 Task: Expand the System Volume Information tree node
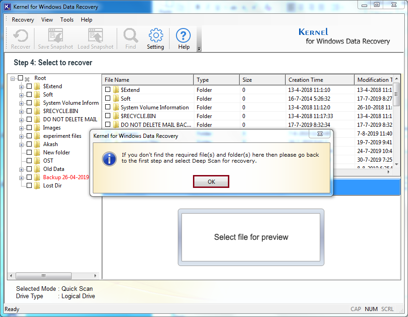click(21, 103)
